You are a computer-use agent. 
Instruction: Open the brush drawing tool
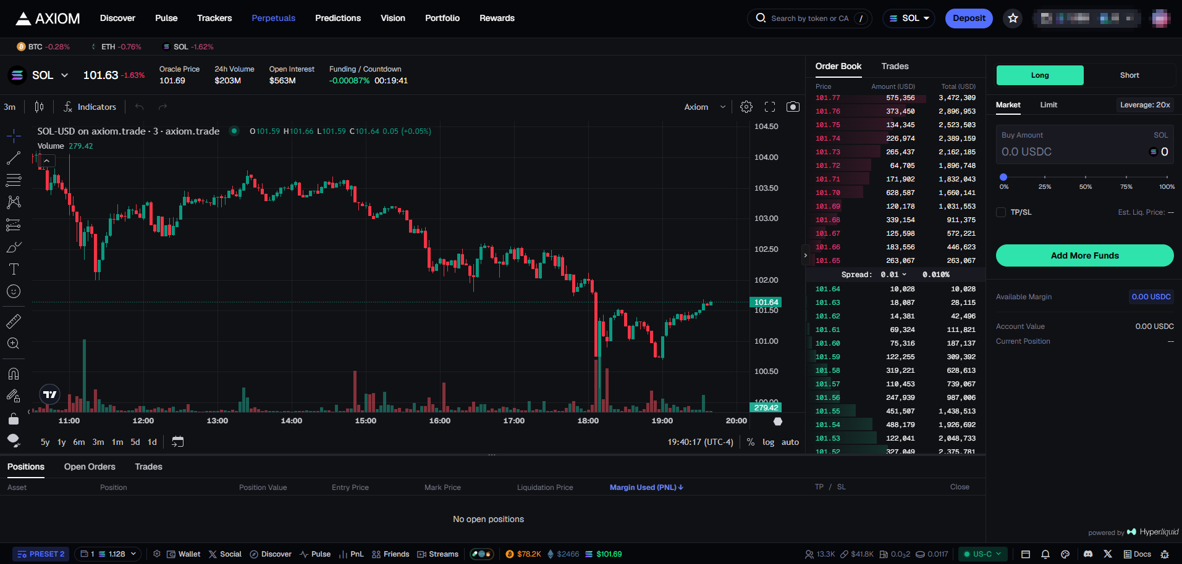click(x=14, y=247)
